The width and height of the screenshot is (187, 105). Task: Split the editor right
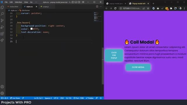[97, 6]
